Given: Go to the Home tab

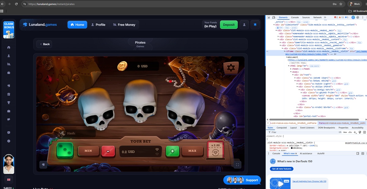Looking at the screenshot, I should (x=77, y=25).
